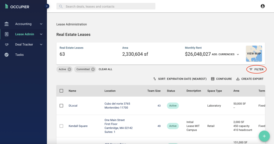Open Tasks checkmark icon in sidebar
The image size is (274, 144).
coord(7,55)
